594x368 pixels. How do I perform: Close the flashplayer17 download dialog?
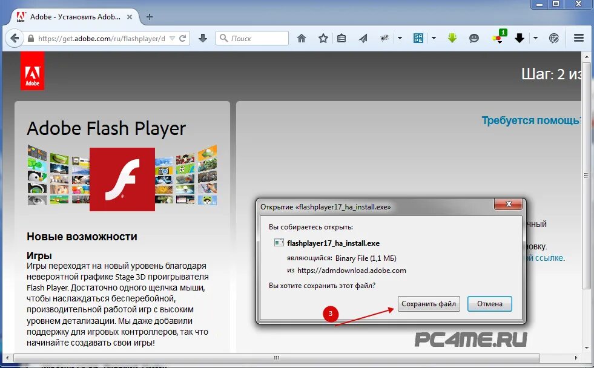click(509, 204)
